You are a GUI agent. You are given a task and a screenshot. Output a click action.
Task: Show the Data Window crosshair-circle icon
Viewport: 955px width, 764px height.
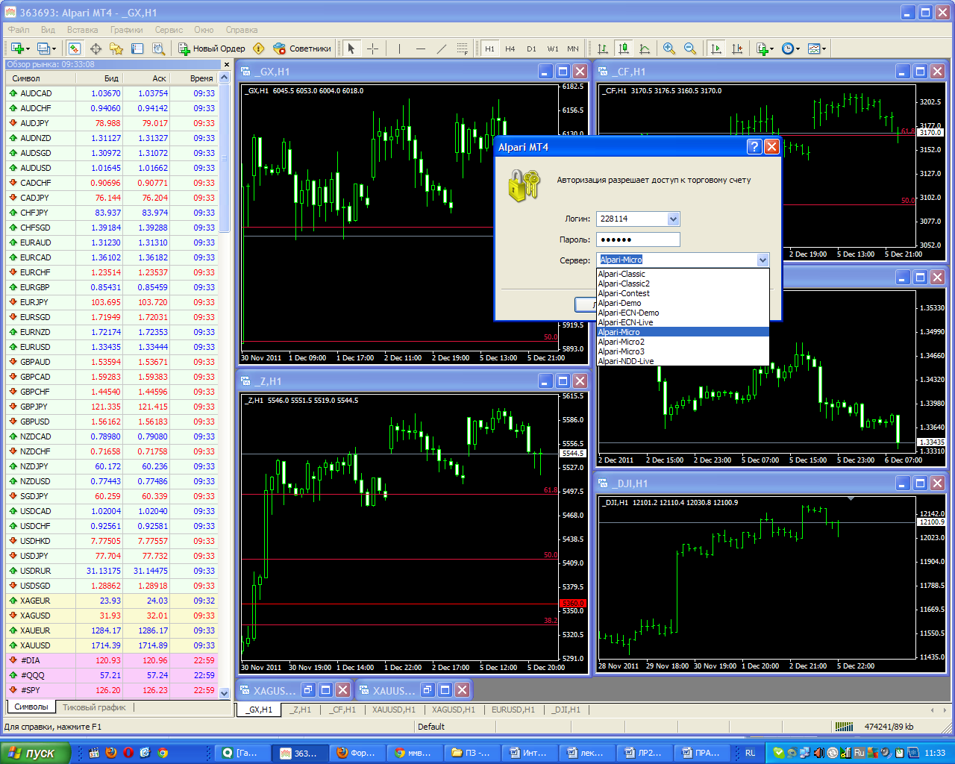pos(95,48)
